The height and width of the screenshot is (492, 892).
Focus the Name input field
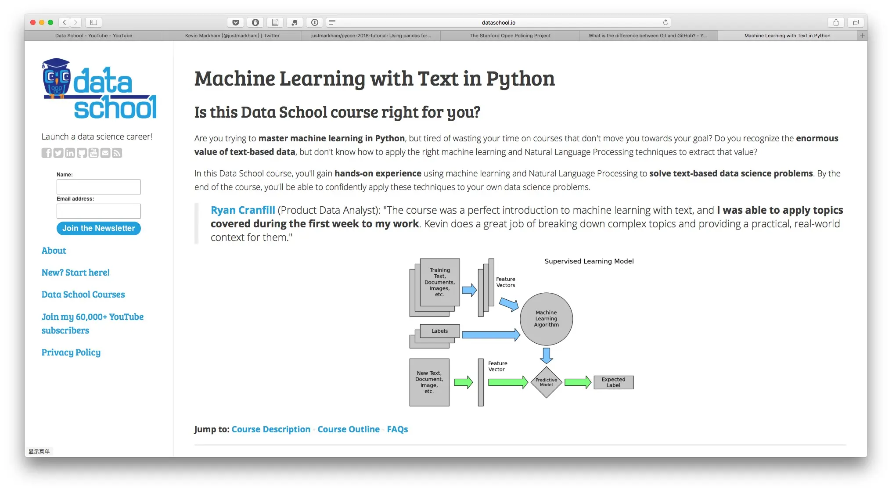99,187
